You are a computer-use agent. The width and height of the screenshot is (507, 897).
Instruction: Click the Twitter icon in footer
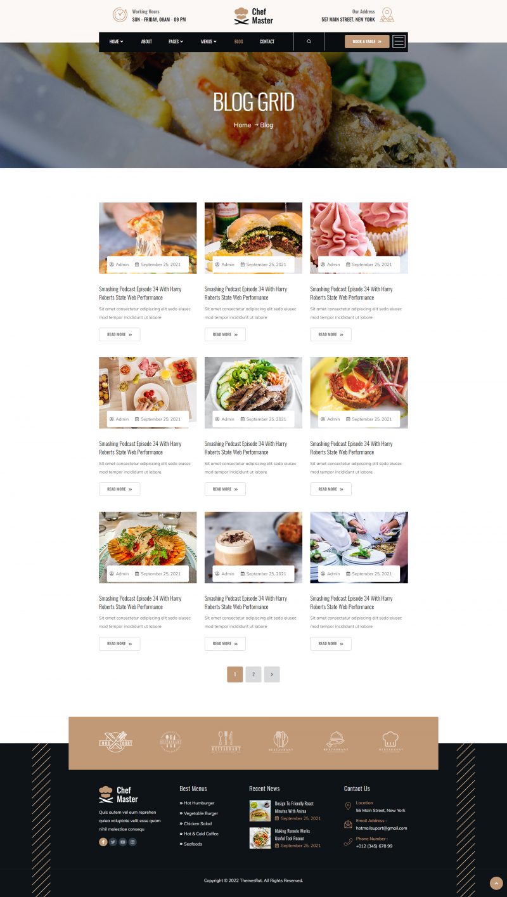click(x=113, y=842)
